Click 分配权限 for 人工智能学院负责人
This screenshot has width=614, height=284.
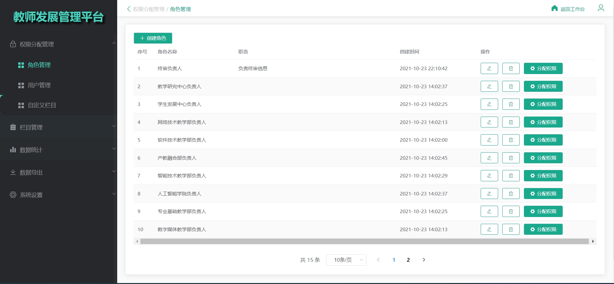tap(543, 194)
